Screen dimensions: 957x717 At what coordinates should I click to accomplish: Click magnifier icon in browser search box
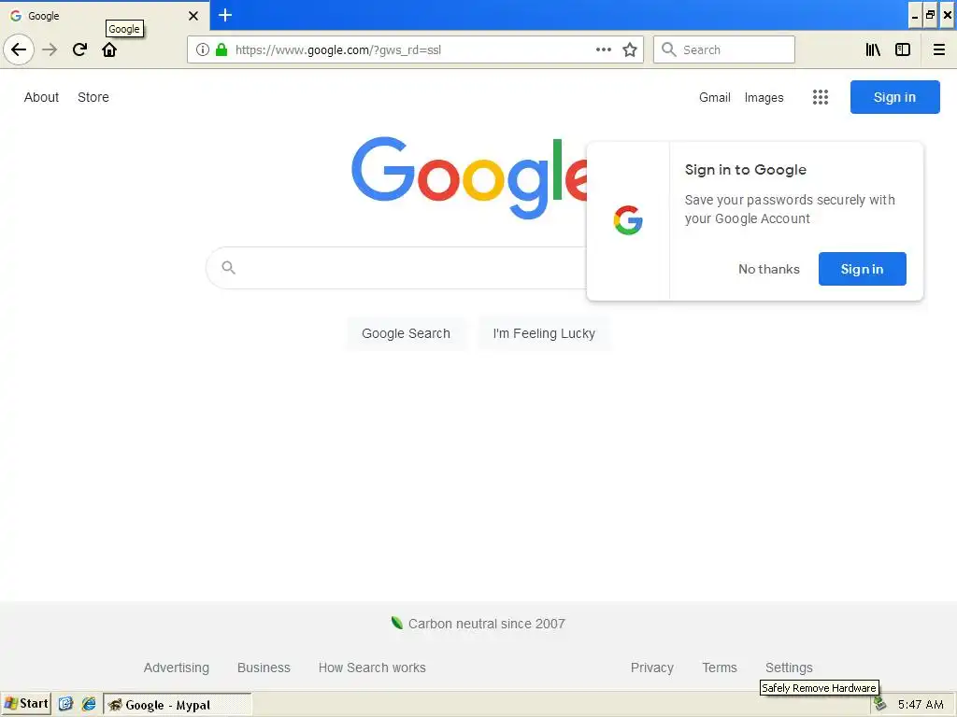pos(669,49)
